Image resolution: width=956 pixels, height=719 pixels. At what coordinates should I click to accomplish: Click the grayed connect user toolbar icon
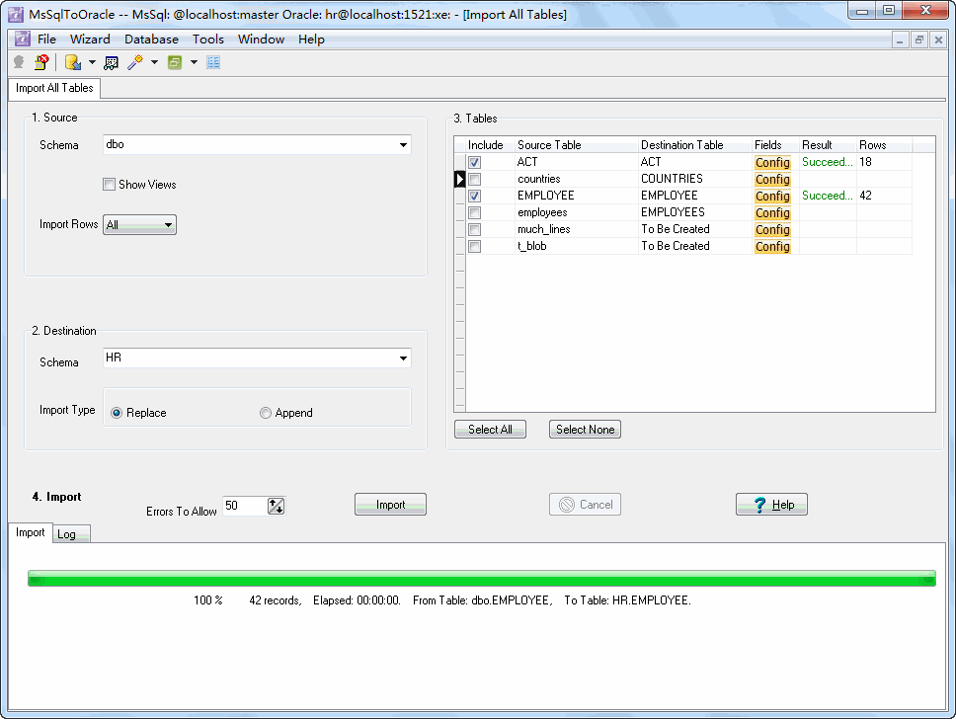tap(19, 62)
